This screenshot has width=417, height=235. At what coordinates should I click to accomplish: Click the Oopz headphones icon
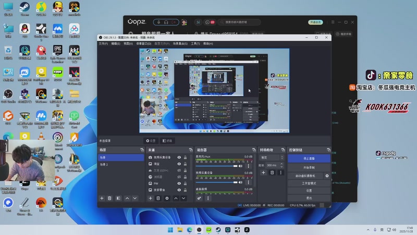(x=166, y=22)
